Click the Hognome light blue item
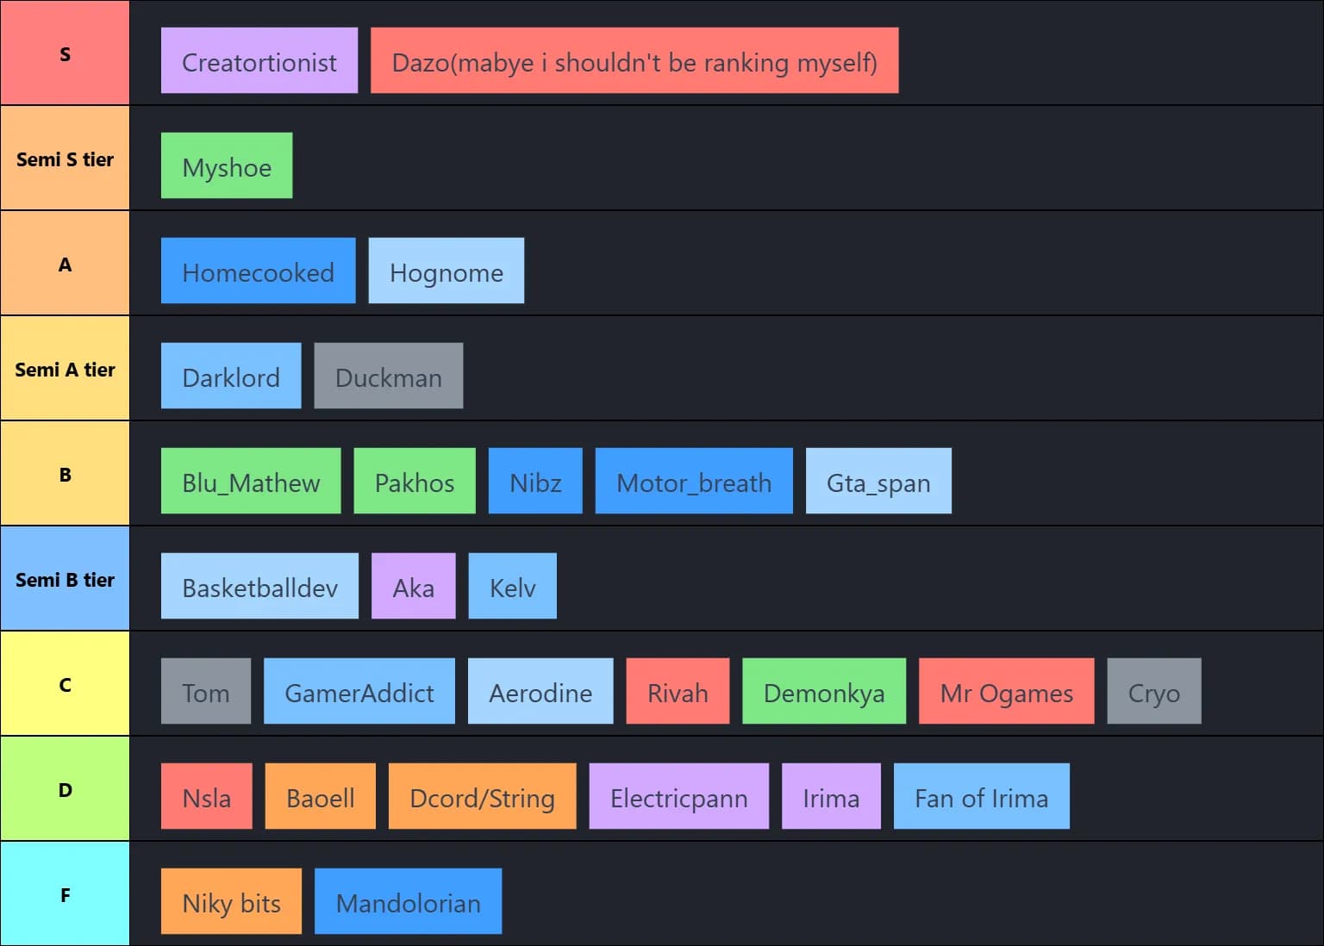The height and width of the screenshot is (946, 1324). [446, 271]
